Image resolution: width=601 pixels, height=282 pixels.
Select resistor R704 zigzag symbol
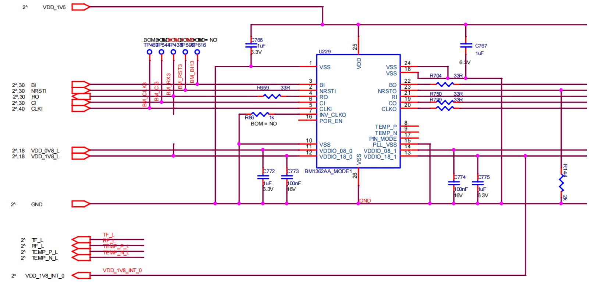pos(445,84)
